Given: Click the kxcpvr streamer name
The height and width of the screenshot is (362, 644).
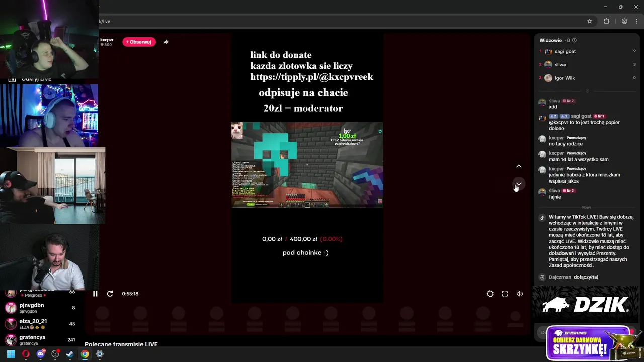Looking at the screenshot, I should 107,40.
